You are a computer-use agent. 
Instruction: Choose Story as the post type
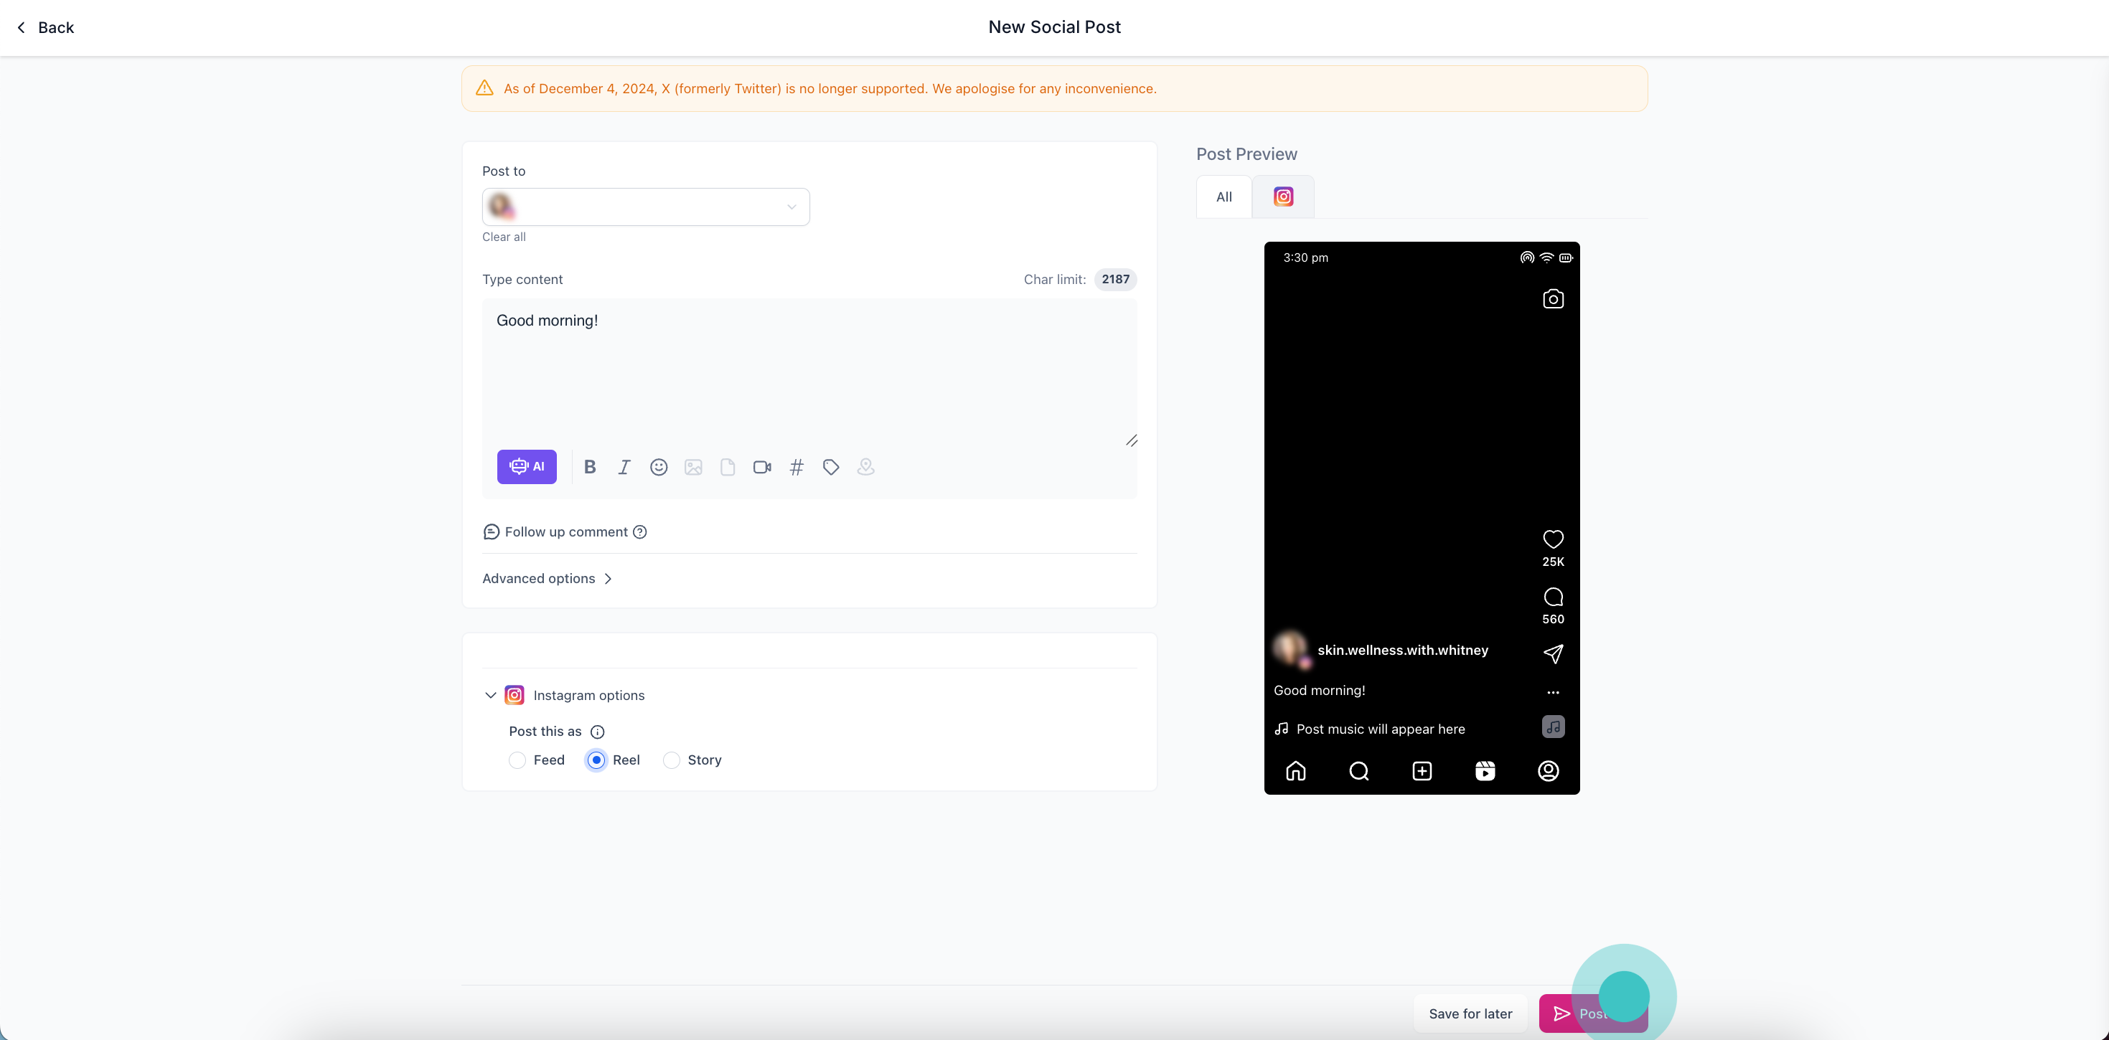coord(672,760)
